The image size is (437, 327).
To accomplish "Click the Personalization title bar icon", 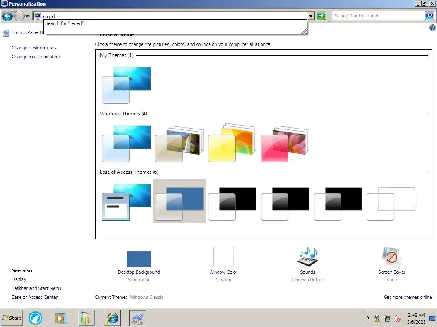I will coord(4,3).
